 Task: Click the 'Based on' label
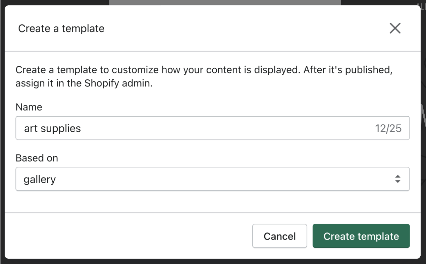[37, 158]
